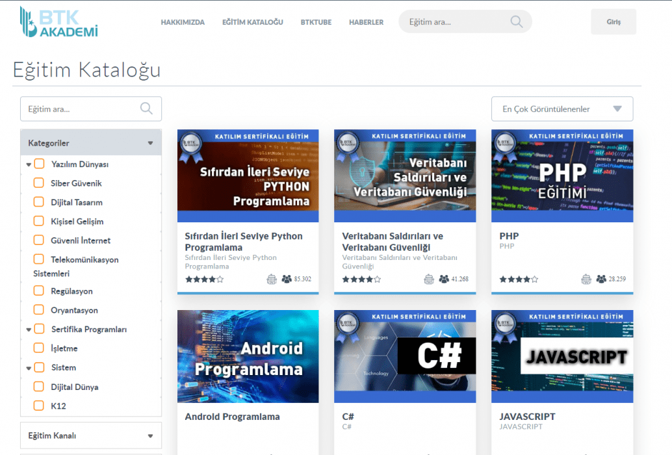Click the certificate ribbon badge on the Veritabanı thumbnail
The height and width of the screenshot is (455, 672).
(x=347, y=147)
